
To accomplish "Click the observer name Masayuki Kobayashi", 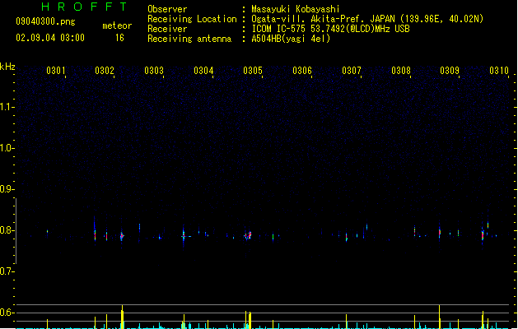I will click(296, 9).
